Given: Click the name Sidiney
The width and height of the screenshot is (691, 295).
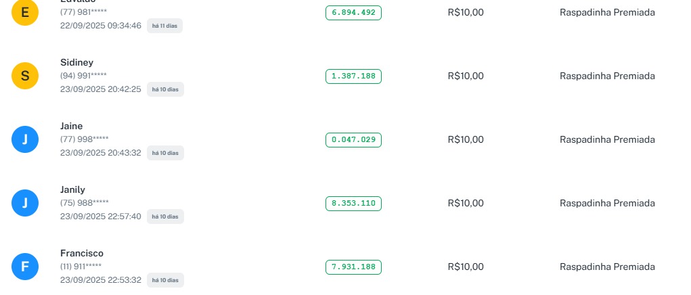Looking at the screenshot, I should [76, 62].
